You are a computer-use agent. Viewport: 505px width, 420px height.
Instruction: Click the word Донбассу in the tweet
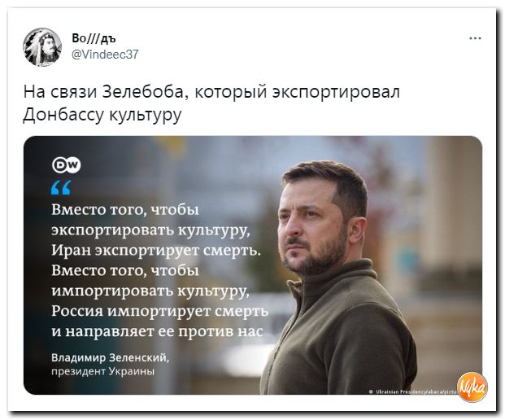63,114
